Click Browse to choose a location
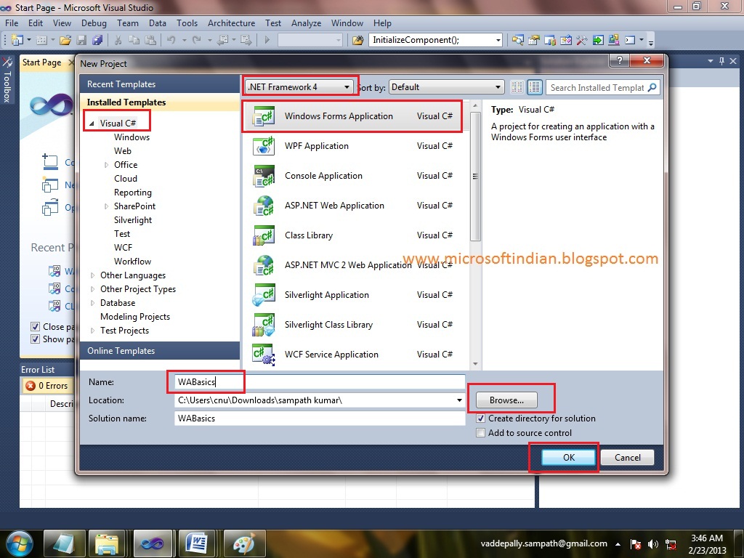 click(506, 400)
